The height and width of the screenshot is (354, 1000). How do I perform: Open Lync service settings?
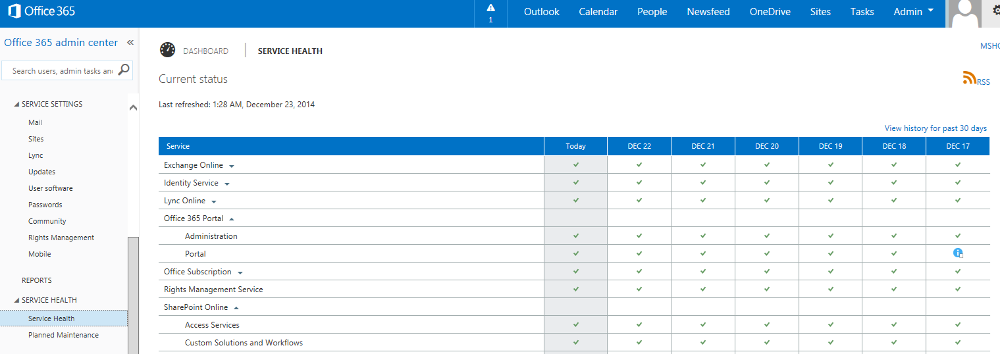[36, 155]
